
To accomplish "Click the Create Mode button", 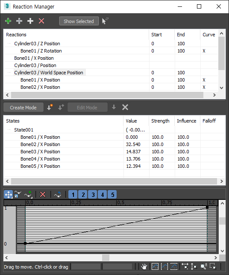I will pyautogui.click(x=23, y=107).
